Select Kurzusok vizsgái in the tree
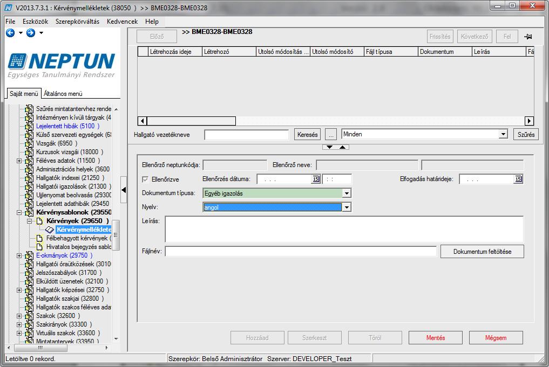The width and height of the screenshot is (549, 367). pos(69,152)
